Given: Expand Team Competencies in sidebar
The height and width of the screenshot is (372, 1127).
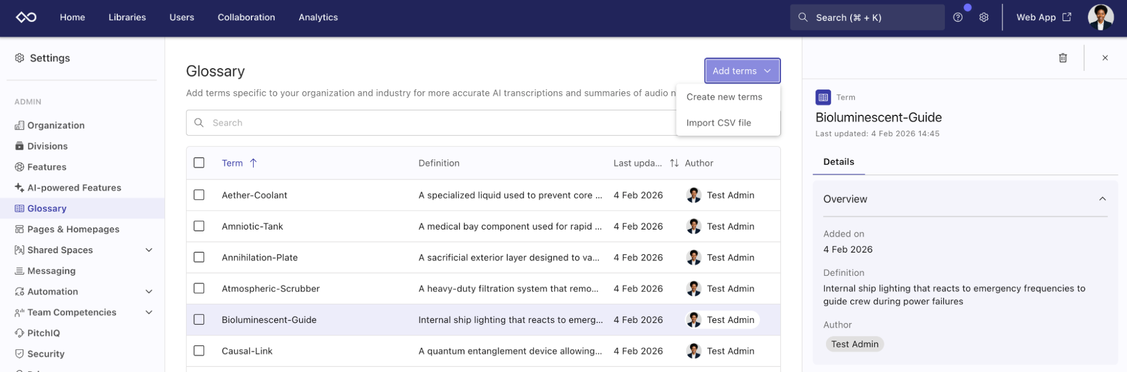Looking at the screenshot, I should pos(149,312).
